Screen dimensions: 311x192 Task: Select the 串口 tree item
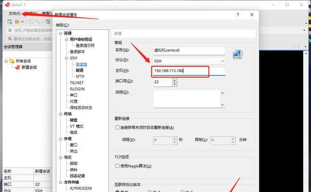click(x=74, y=95)
